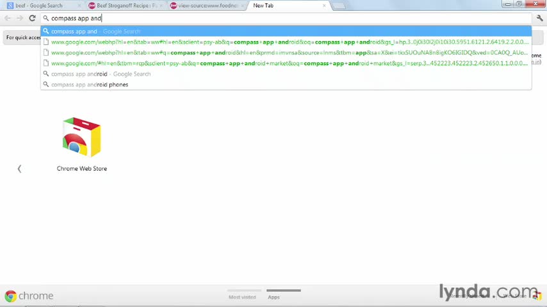Click magnifier icon beside 'compass app android phones'
547x307 pixels.
point(45,84)
